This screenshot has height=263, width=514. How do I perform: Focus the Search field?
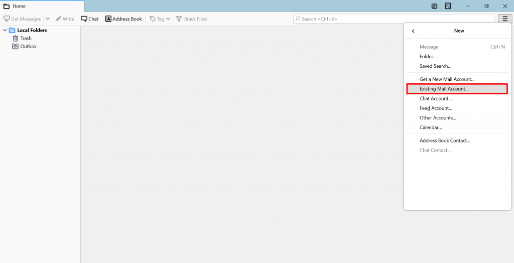pyautogui.click(x=394, y=19)
